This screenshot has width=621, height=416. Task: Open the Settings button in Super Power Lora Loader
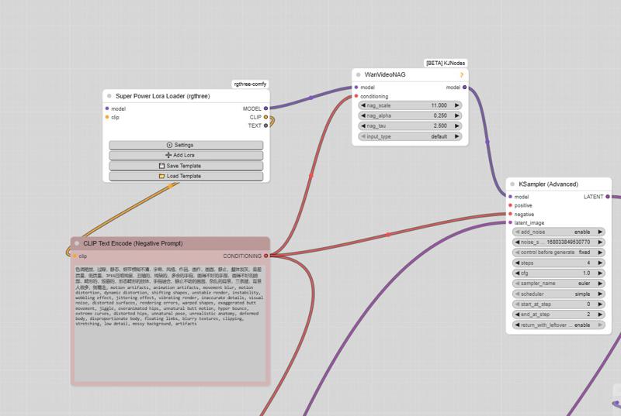point(186,145)
